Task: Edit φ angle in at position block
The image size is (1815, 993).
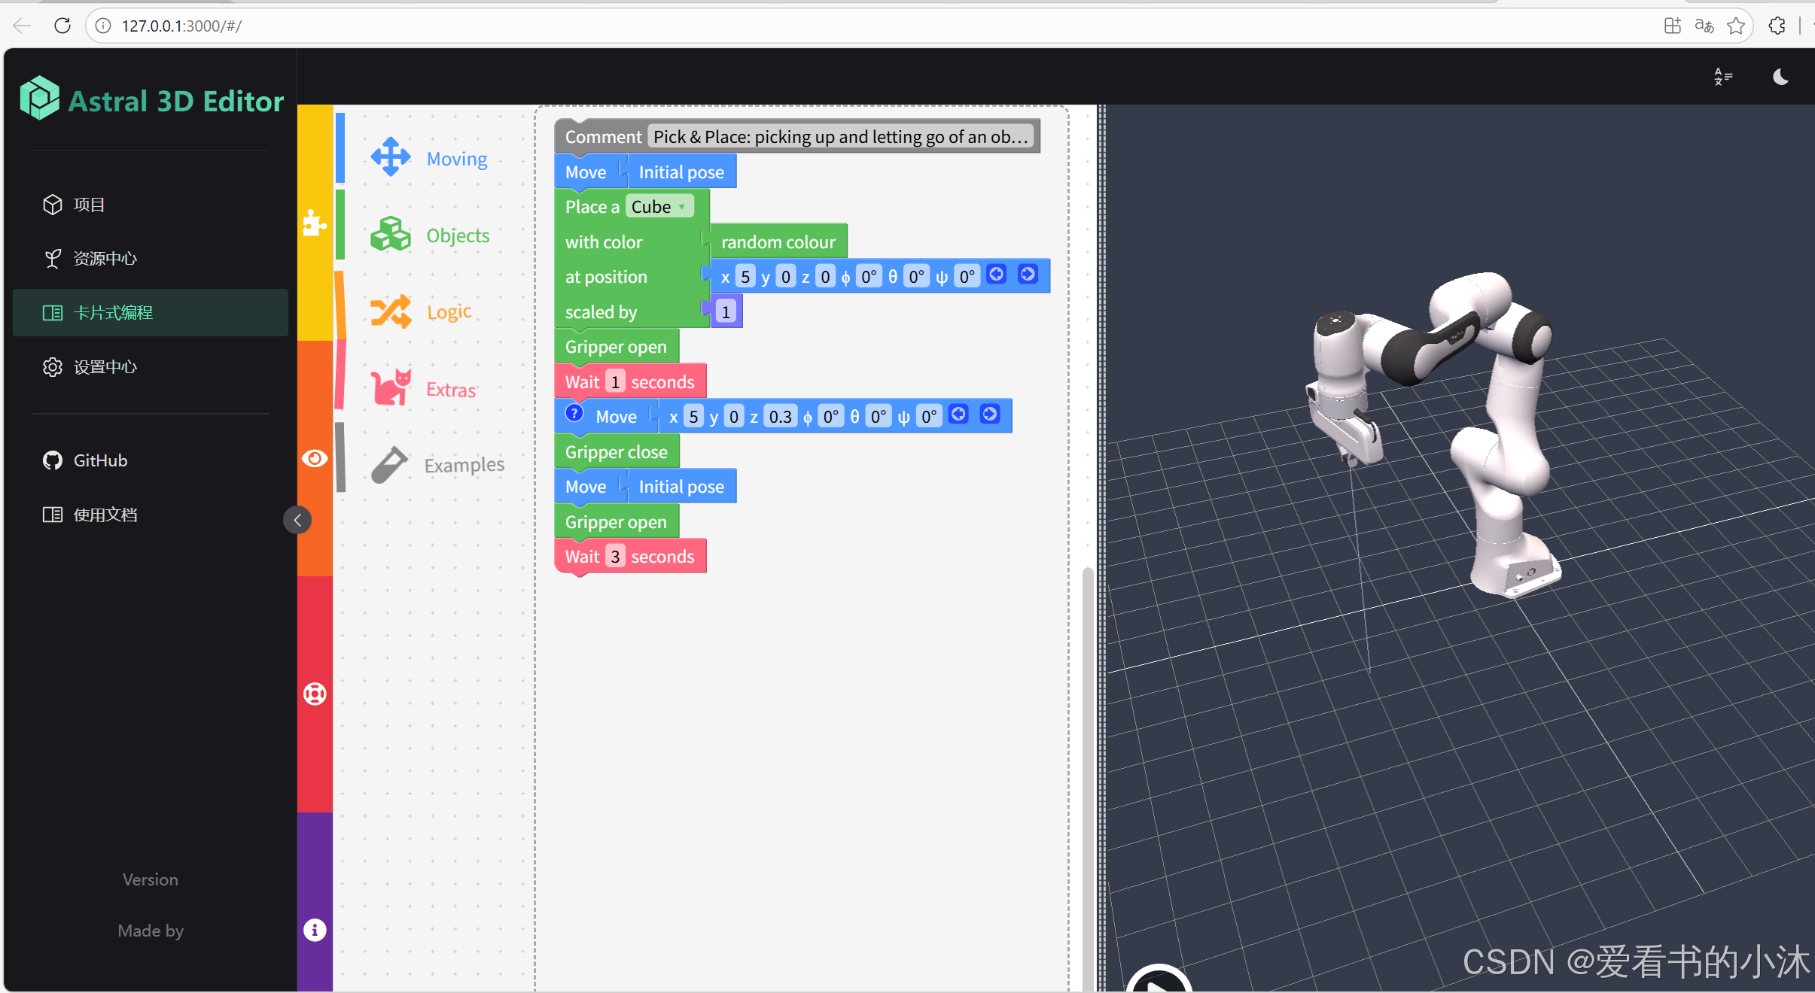Action: (x=869, y=277)
